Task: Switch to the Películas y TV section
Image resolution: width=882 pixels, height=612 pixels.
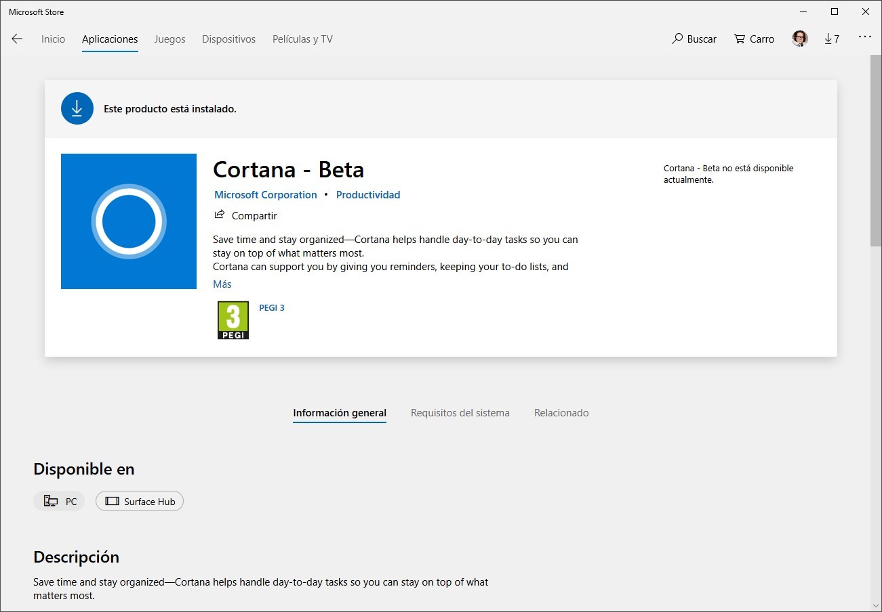Action: click(x=302, y=39)
